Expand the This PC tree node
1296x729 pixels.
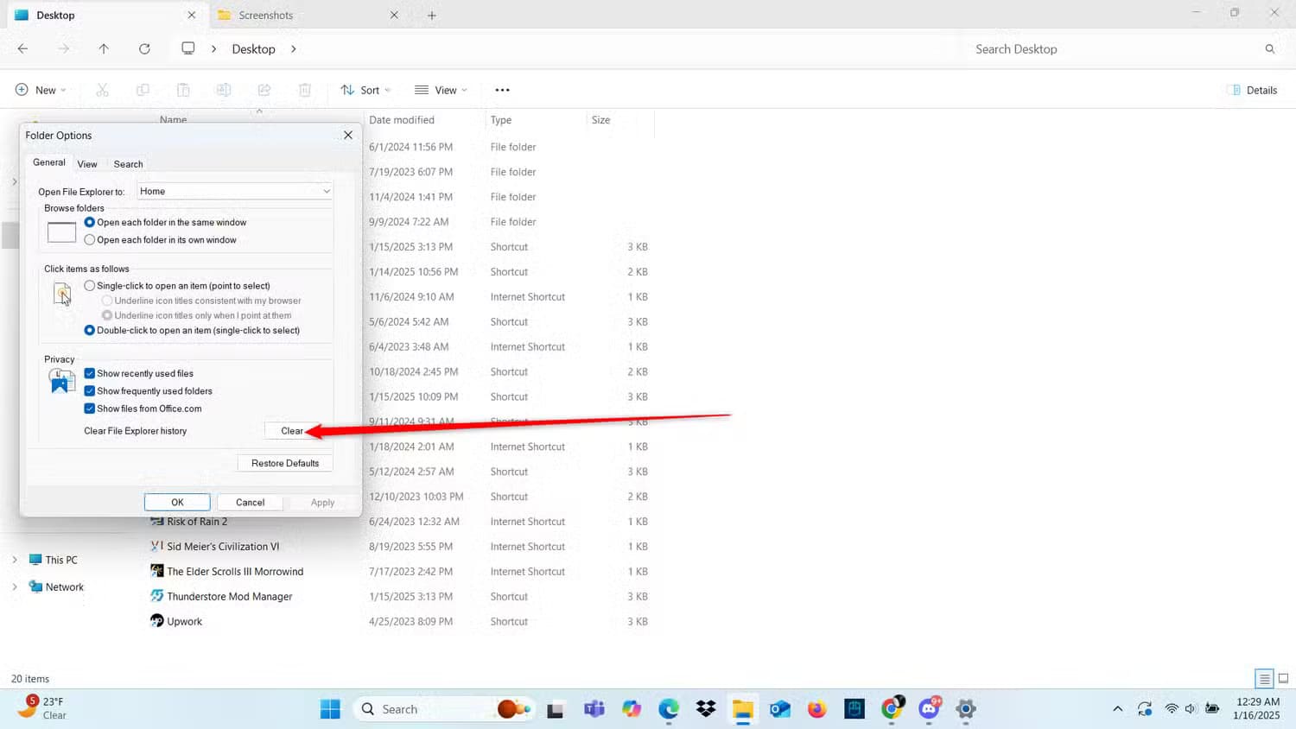pos(15,560)
